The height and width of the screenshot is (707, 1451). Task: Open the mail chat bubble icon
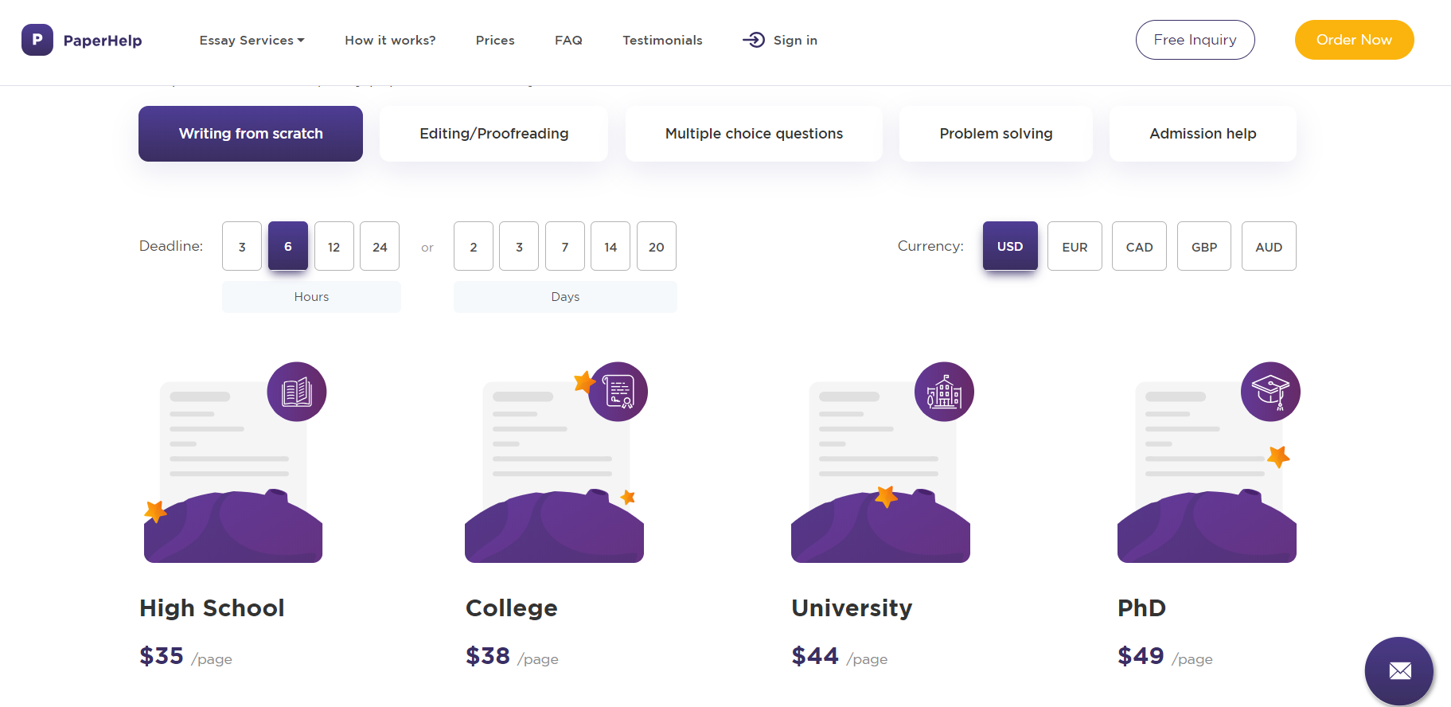click(1399, 671)
